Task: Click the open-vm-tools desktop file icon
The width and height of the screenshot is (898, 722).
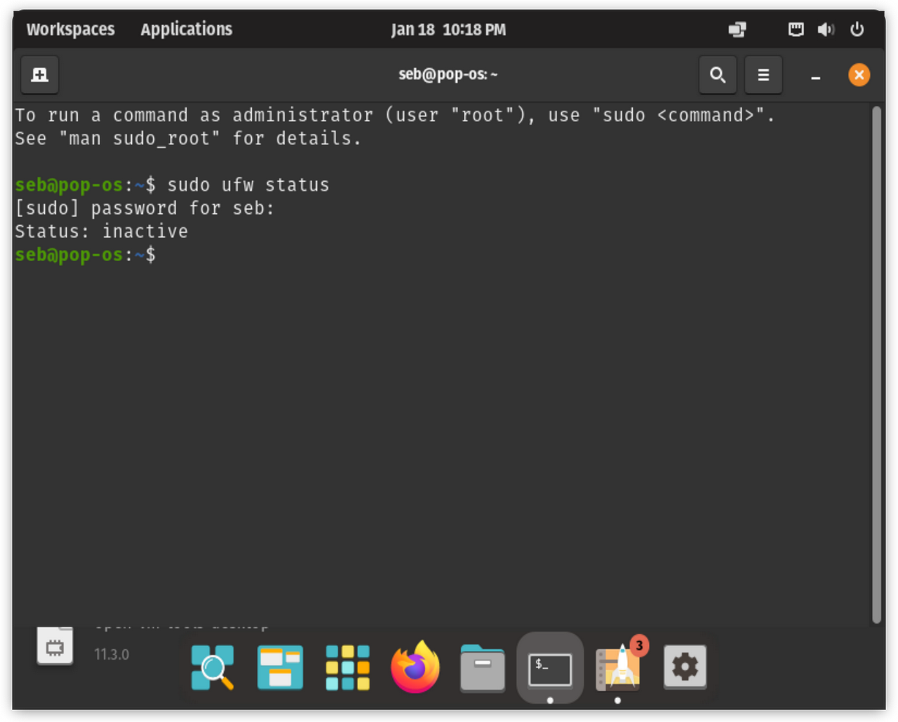Action: [x=55, y=646]
